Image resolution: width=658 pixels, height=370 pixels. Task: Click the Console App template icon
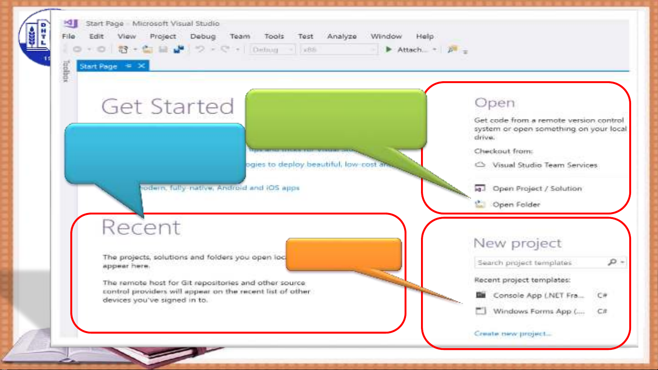point(480,295)
